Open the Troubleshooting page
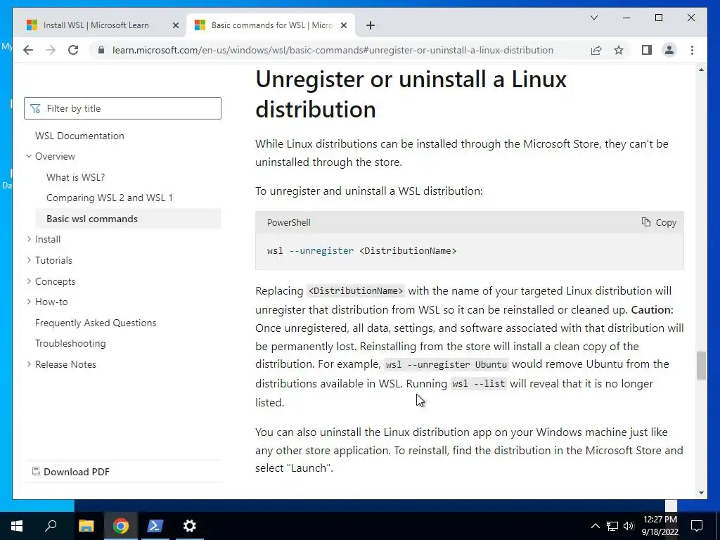Screen dimensions: 720x540 coord(70,343)
